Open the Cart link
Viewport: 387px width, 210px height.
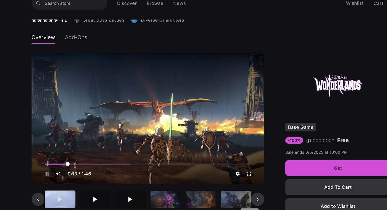click(378, 3)
